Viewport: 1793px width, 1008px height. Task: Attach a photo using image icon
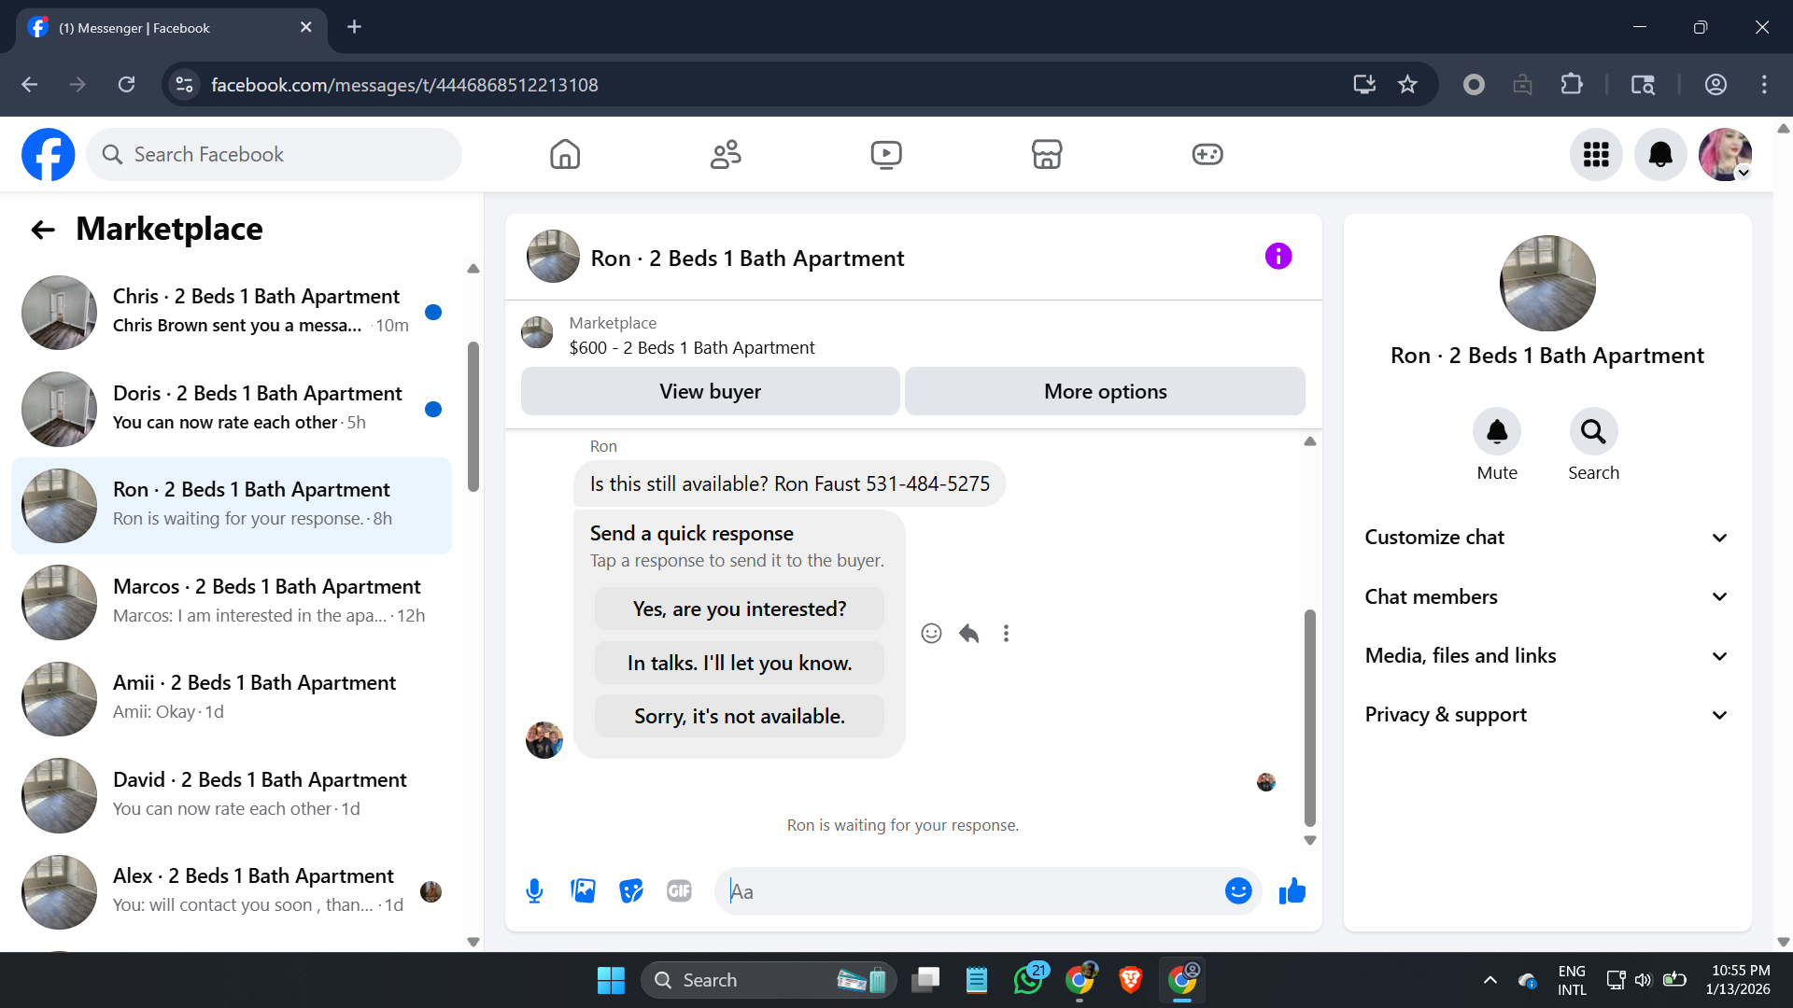point(583,891)
